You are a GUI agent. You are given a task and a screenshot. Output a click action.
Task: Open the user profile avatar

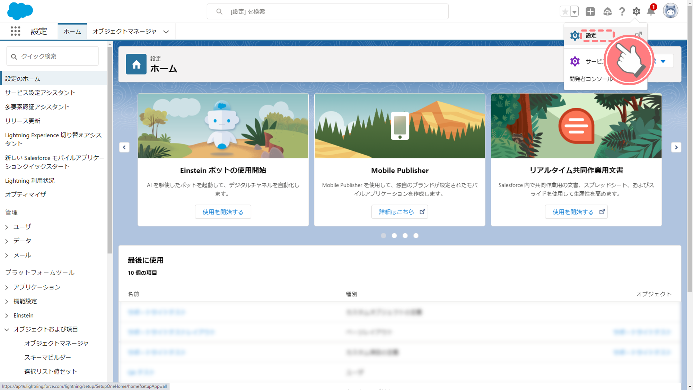click(x=670, y=11)
